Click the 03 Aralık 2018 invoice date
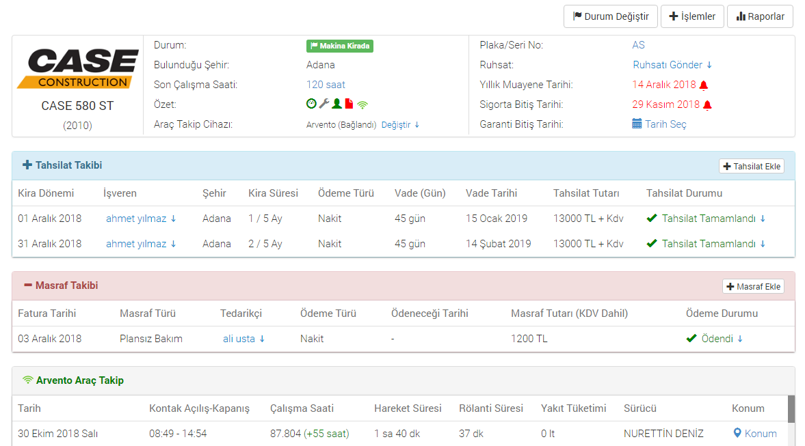The image size is (805, 446). point(50,338)
